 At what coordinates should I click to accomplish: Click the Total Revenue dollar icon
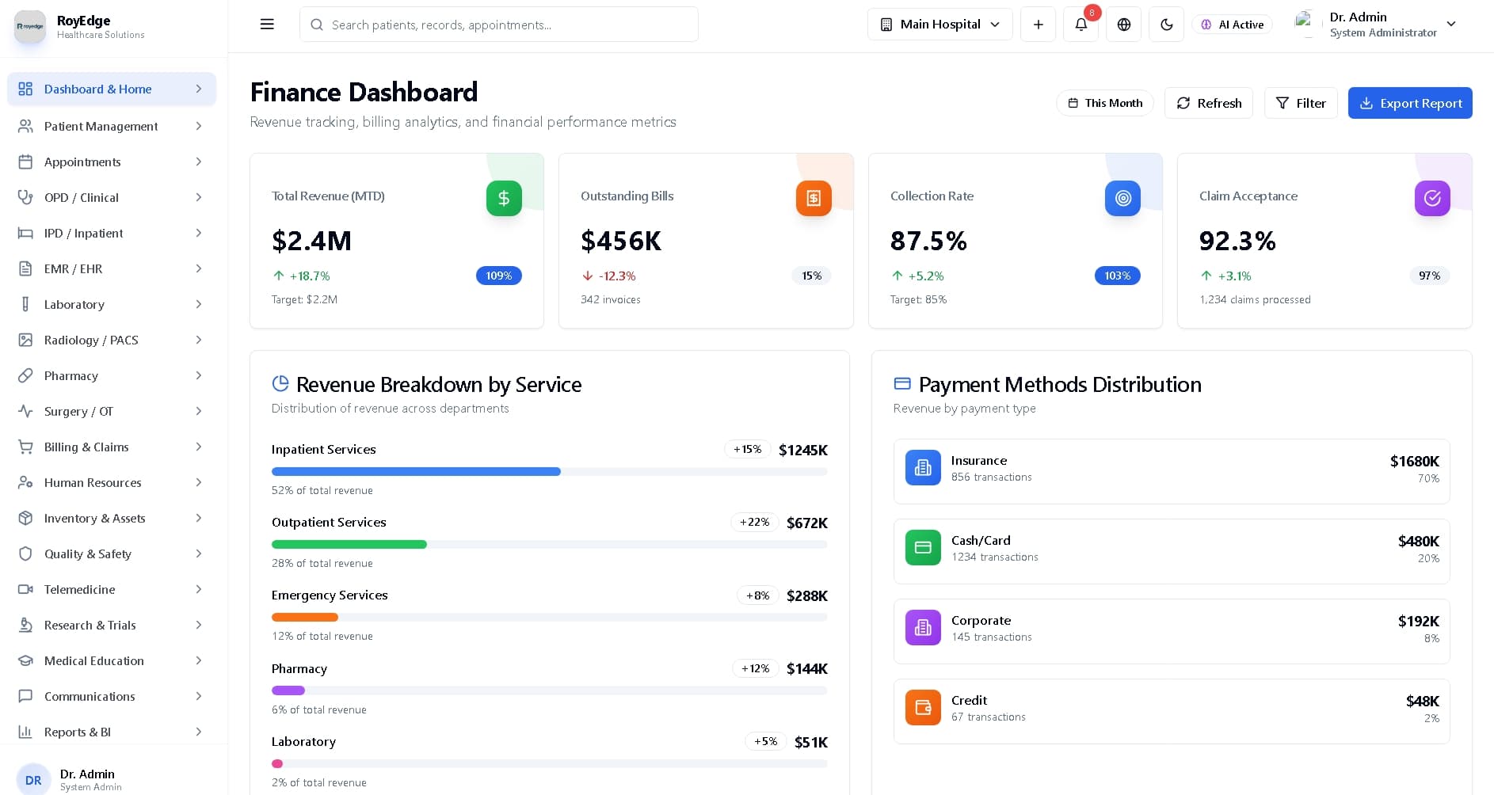pos(504,198)
